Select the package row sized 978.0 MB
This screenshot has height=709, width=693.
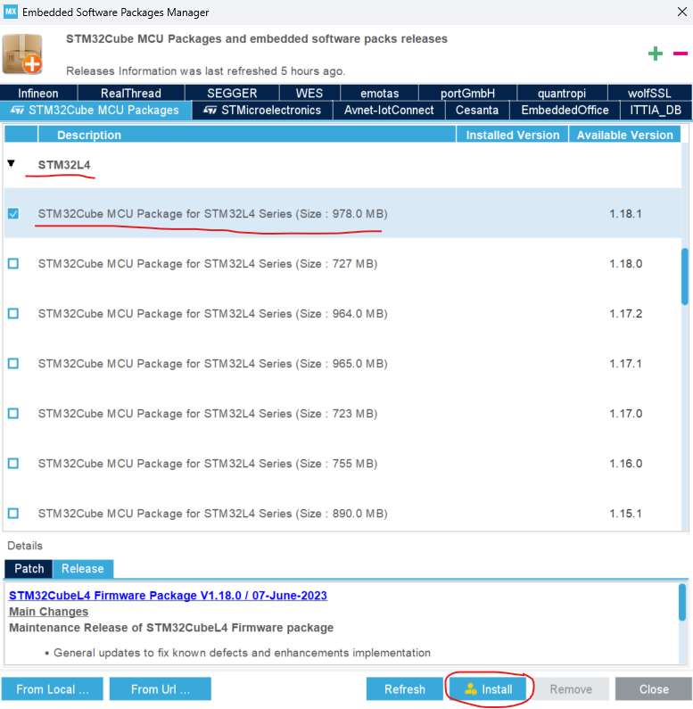(342, 213)
